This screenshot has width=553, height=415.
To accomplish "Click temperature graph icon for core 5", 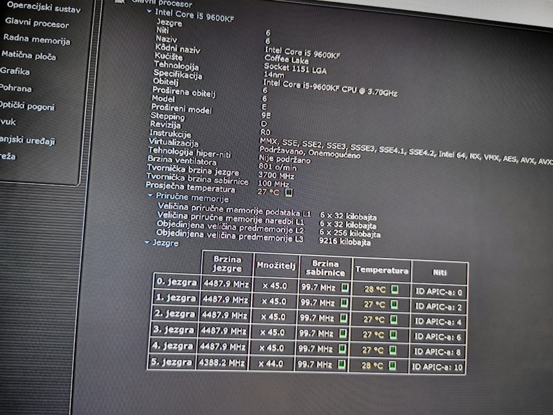I will [392, 366].
